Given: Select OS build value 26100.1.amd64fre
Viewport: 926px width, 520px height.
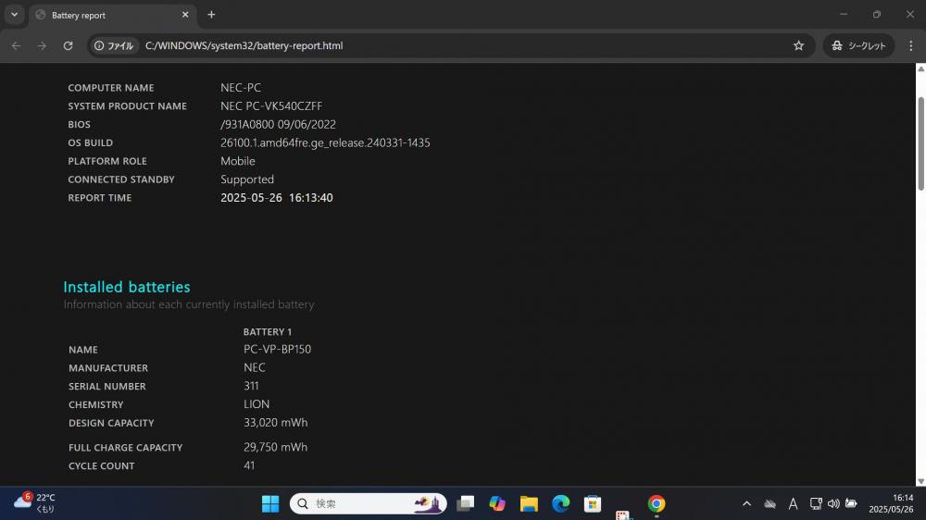Looking at the screenshot, I should point(325,142).
